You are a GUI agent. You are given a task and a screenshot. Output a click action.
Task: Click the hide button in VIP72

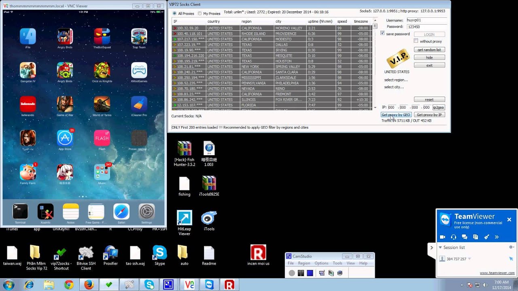[x=429, y=57]
